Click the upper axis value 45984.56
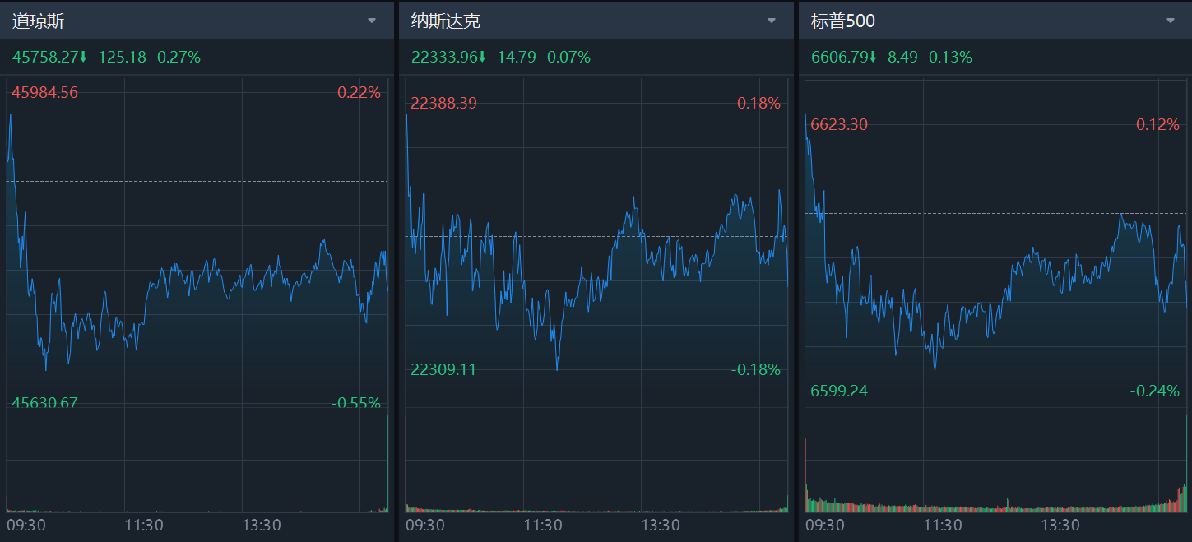Image resolution: width=1192 pixels, height=542 pixels. (x=44, y=93)
